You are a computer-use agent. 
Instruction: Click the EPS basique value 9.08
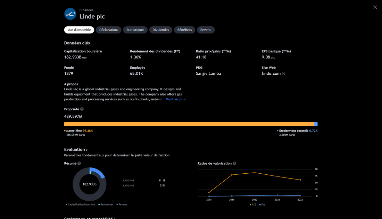268,57
